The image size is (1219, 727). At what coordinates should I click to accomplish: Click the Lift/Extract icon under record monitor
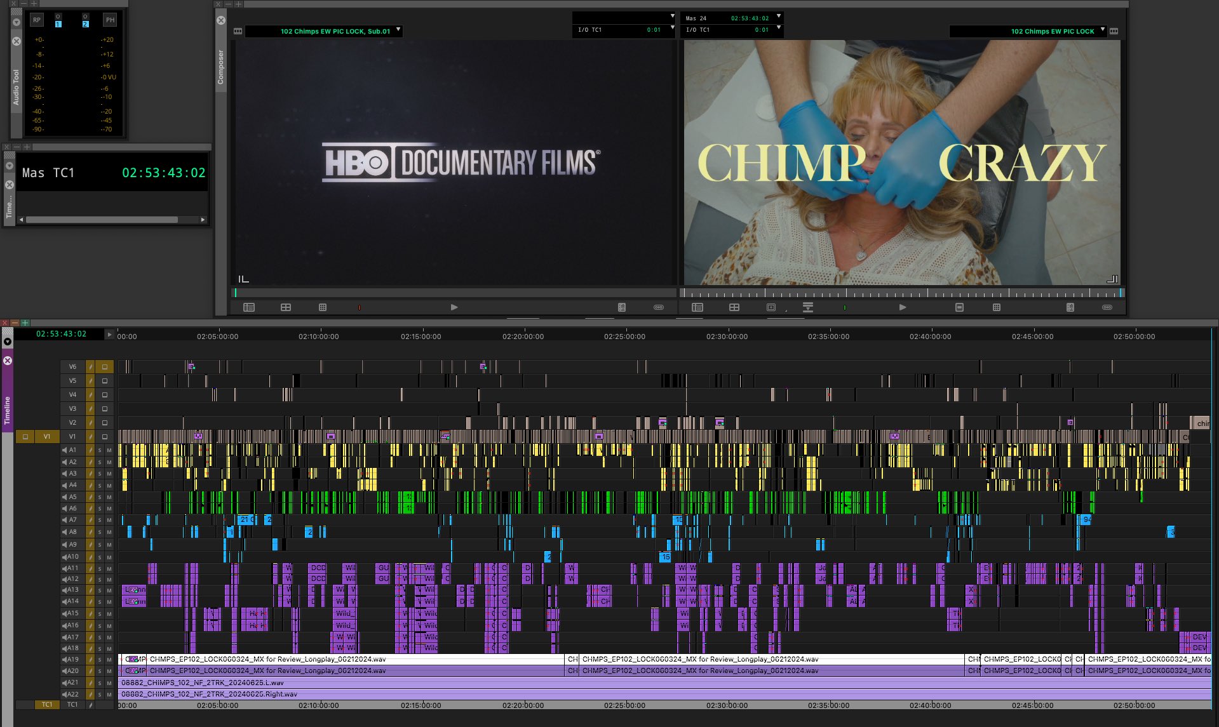(x=807, y=307)
